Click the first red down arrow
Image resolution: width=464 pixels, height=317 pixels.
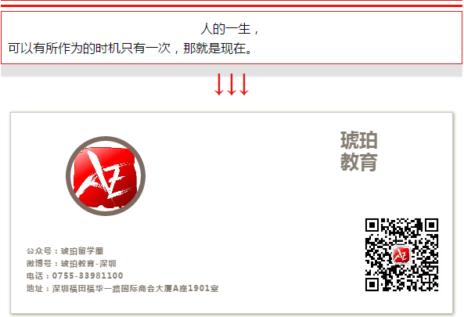218,85
